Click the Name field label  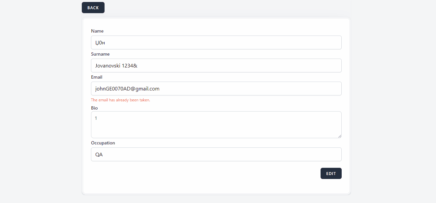pos(97,31)
